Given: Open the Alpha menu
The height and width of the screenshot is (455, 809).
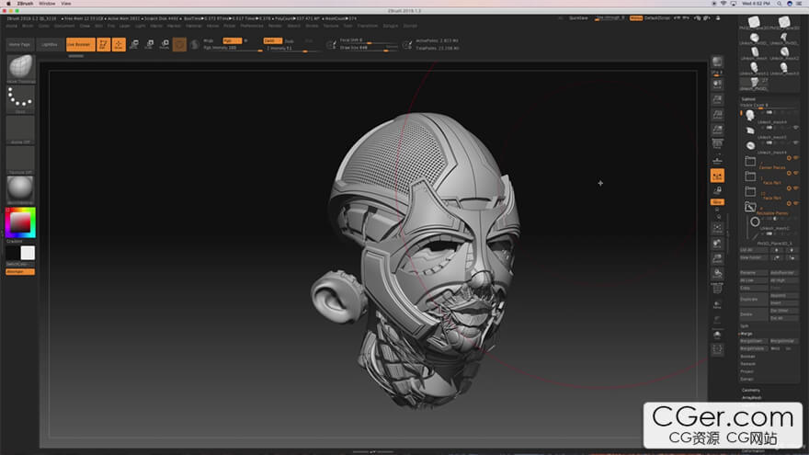Looking at the screenshot, I should [12, 26].
